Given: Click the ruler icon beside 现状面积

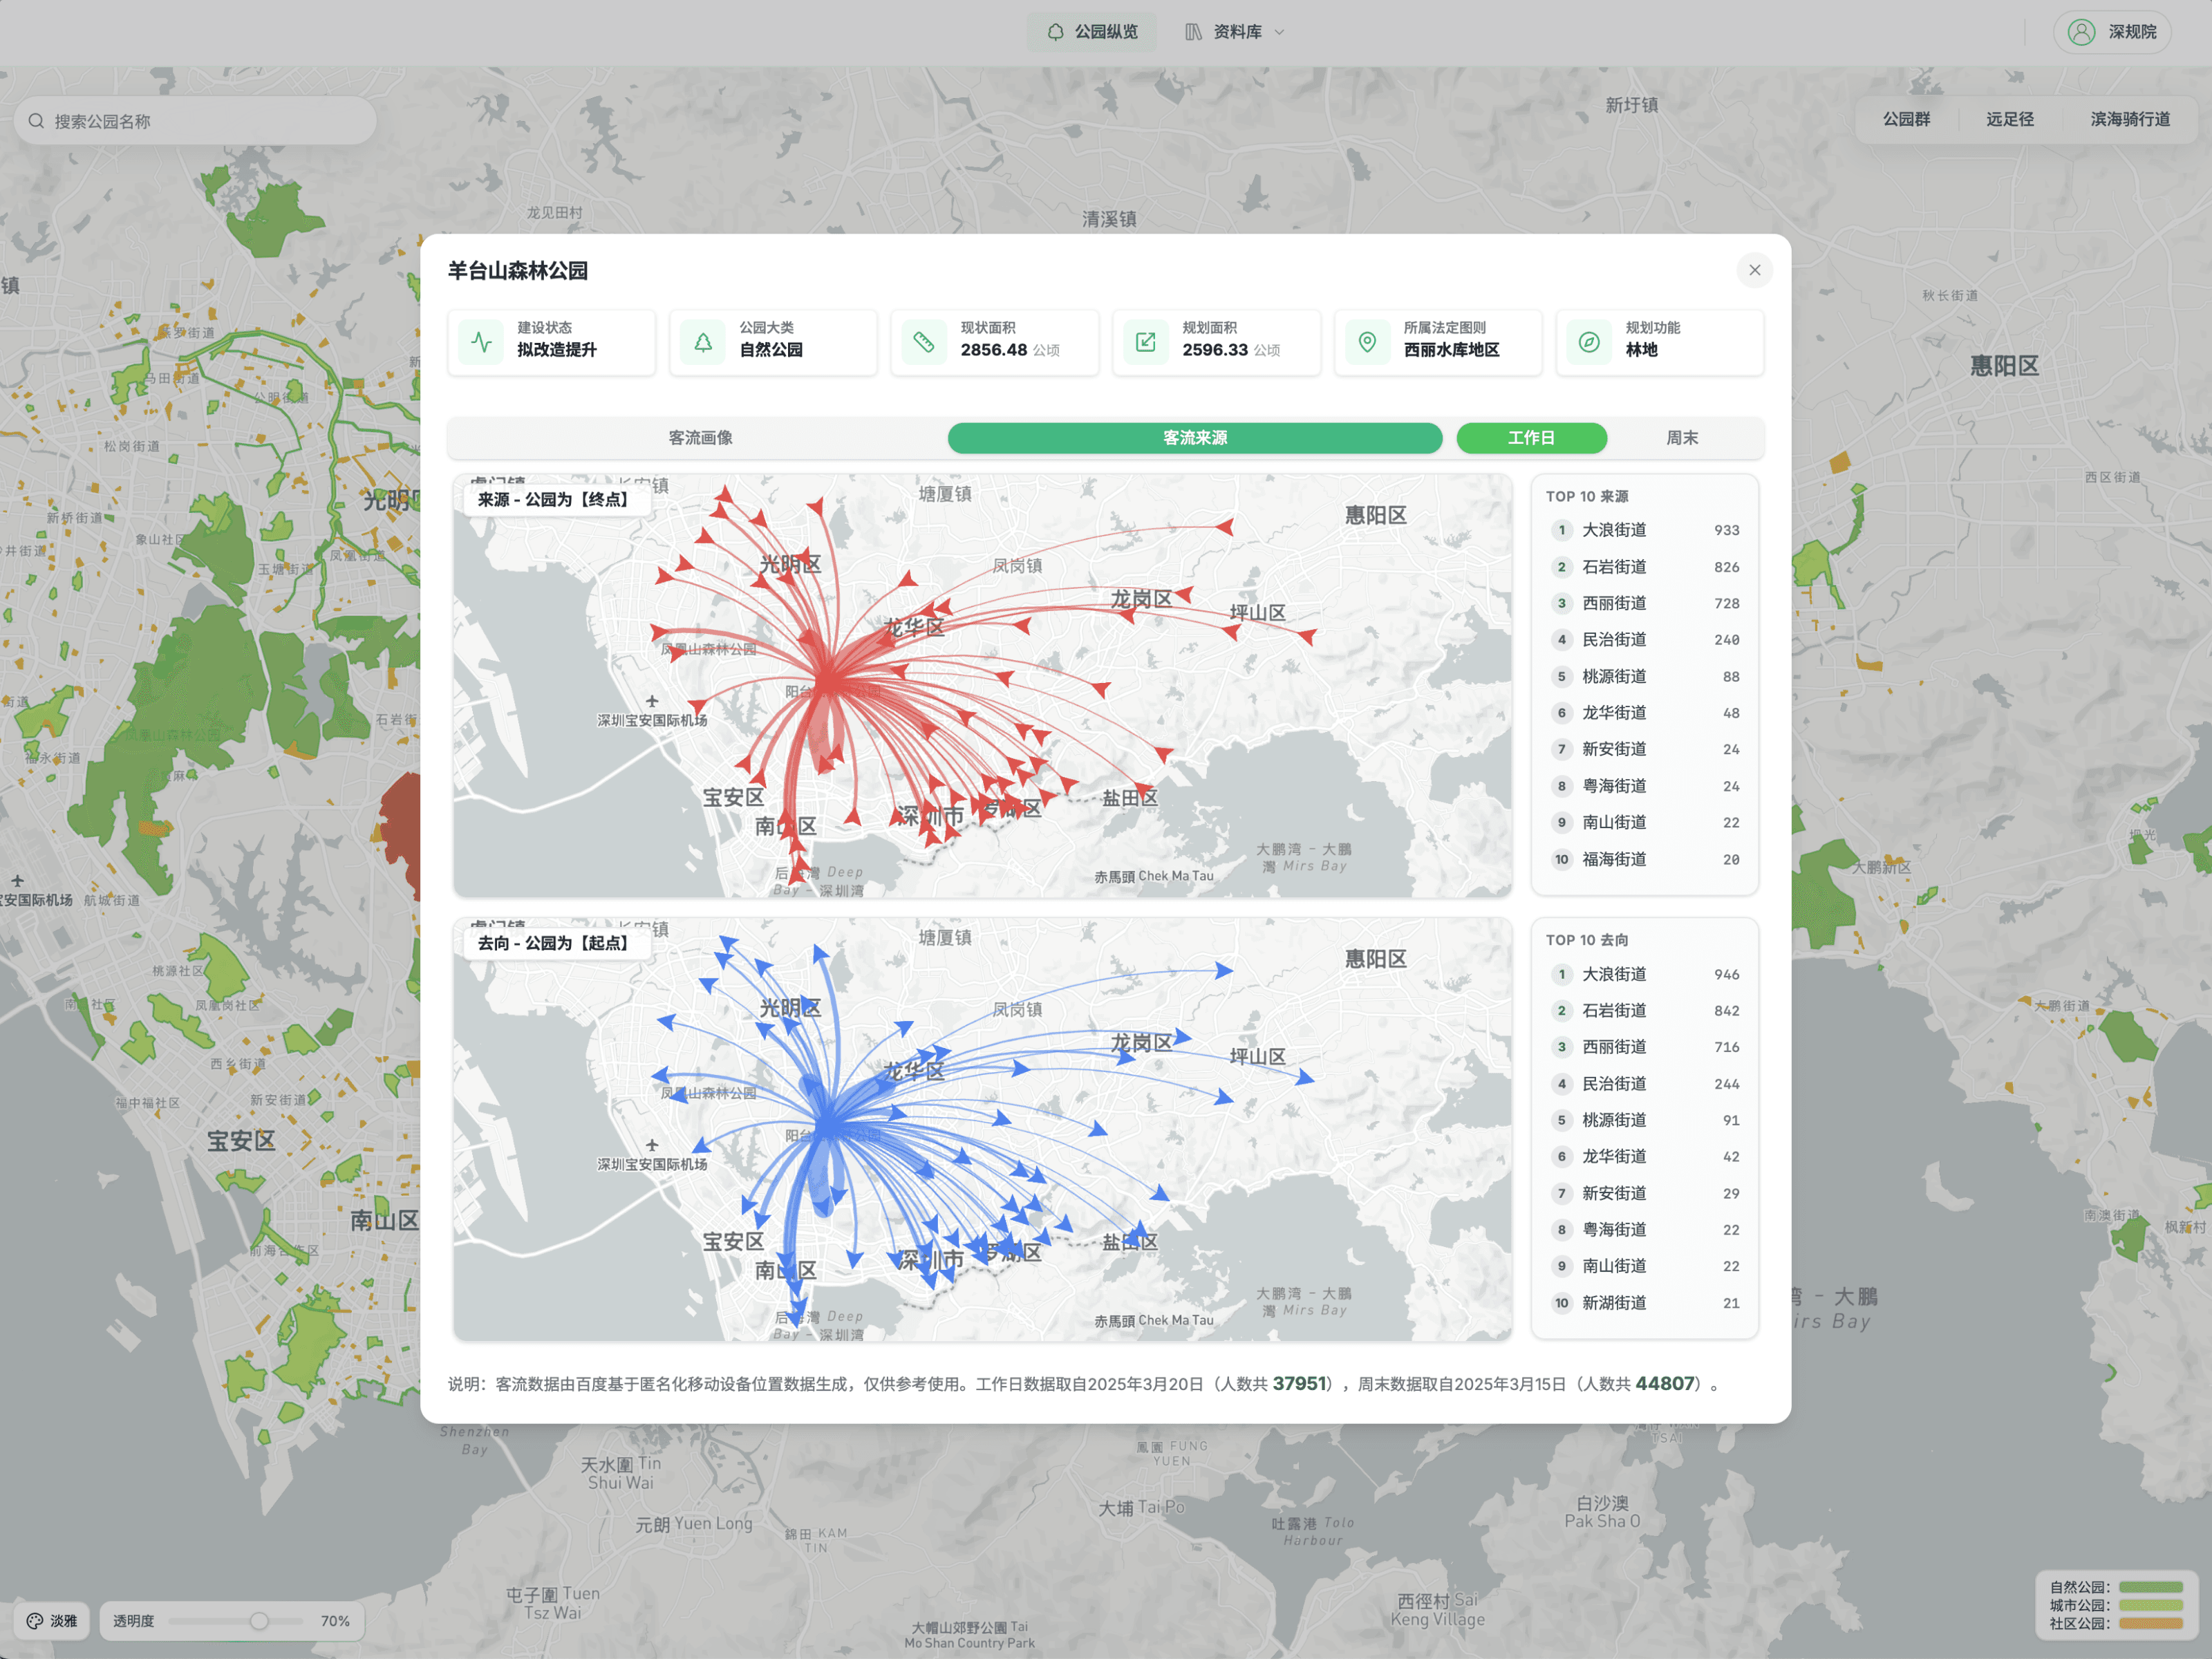Looking at the screenshot, I should click(924, 342).
